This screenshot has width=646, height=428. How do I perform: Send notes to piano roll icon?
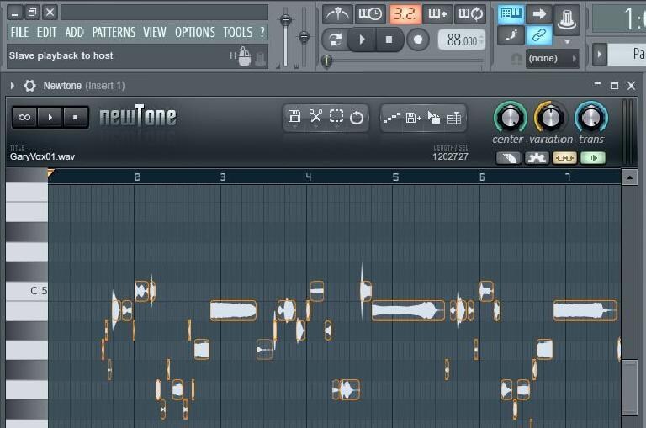pos(391,118)
